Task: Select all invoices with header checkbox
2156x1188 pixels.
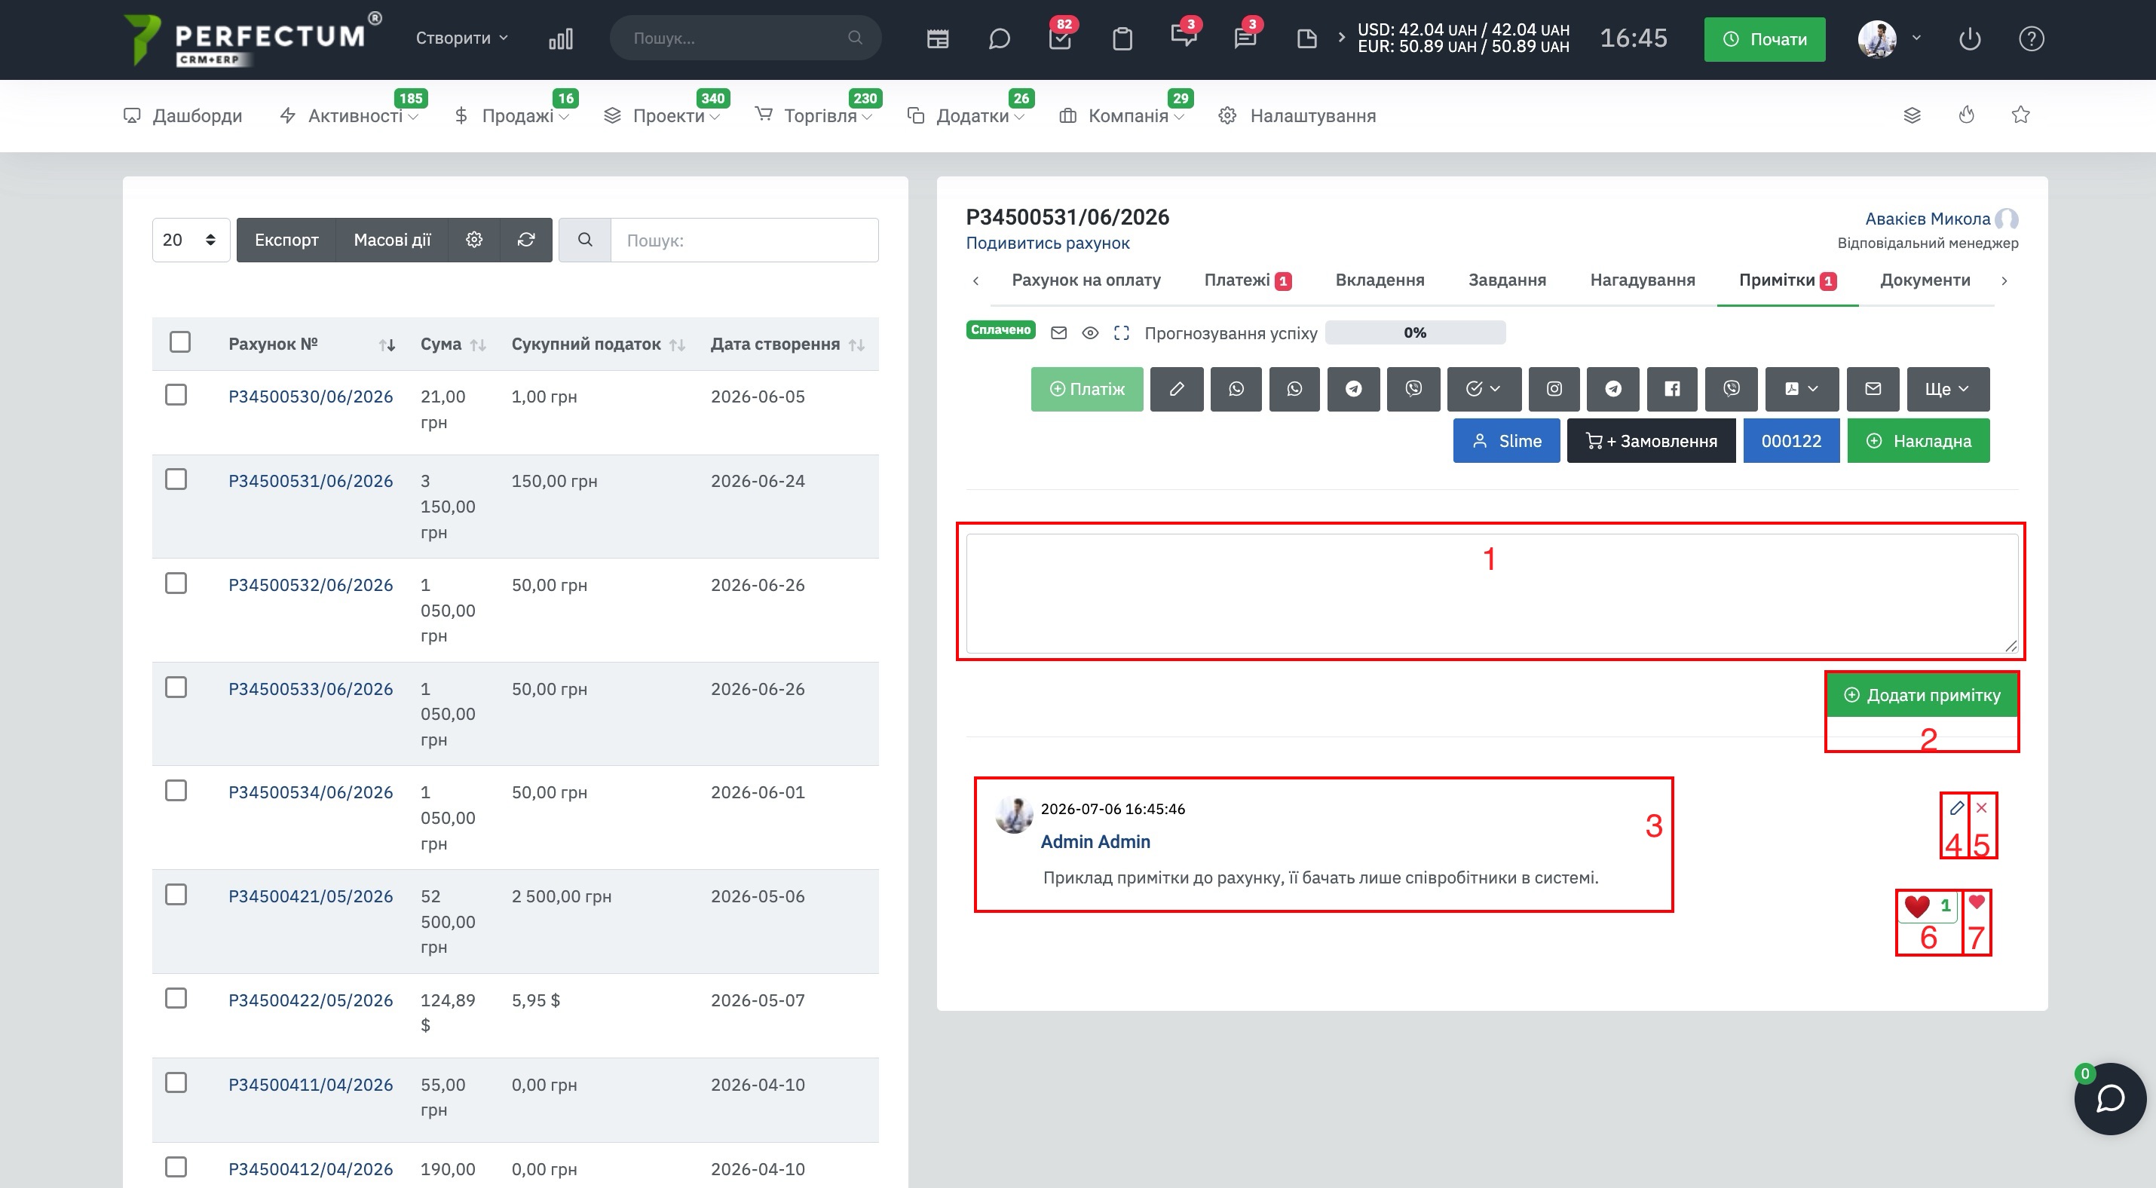Action: pos(180,342)
